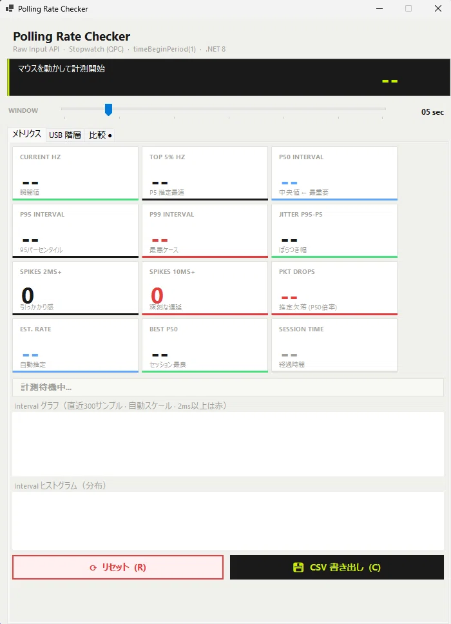Export data with CSV 書き出し (C)

(337, 567)
